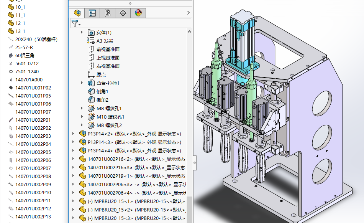The width and height of the screenshot is (364, 223).
Task: Expand the P13P14<3> component node
Action: pyautogui.click(x=74, y=142)
